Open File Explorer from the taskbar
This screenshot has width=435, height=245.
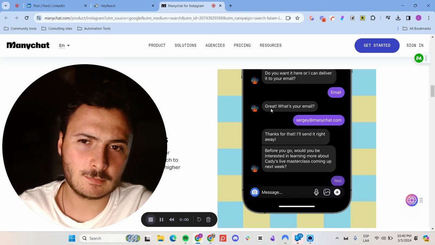pos(160,238)
